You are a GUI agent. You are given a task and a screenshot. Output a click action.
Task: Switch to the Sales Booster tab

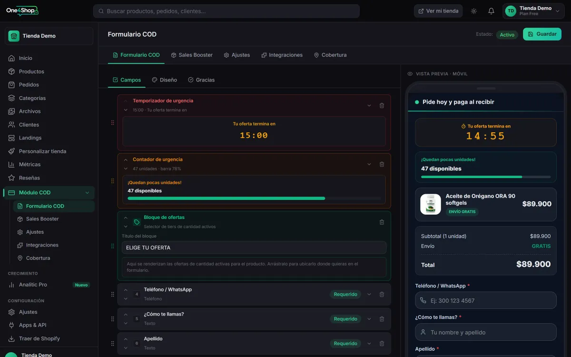(x=192, y=55)
